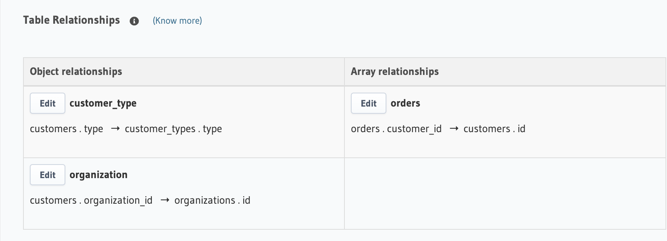
Task: Click the organization_id mapping arrow
Action: pyautogui.click(x=165, y=200)
